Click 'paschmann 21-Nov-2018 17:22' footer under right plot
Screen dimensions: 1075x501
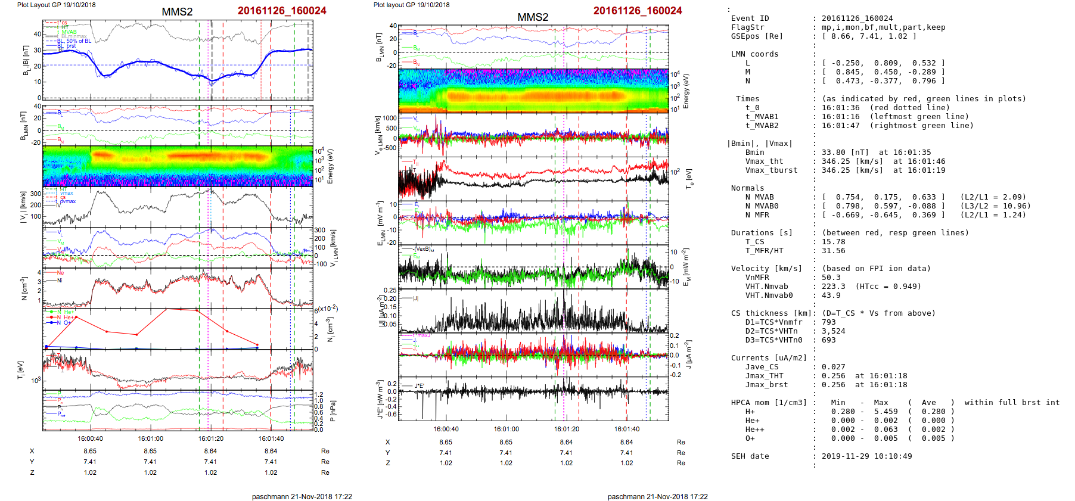point(658,497)
